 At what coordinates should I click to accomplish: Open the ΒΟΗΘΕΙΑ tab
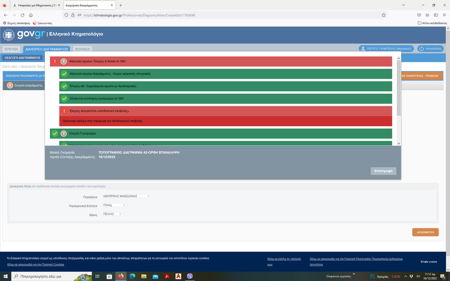(83, 49)
